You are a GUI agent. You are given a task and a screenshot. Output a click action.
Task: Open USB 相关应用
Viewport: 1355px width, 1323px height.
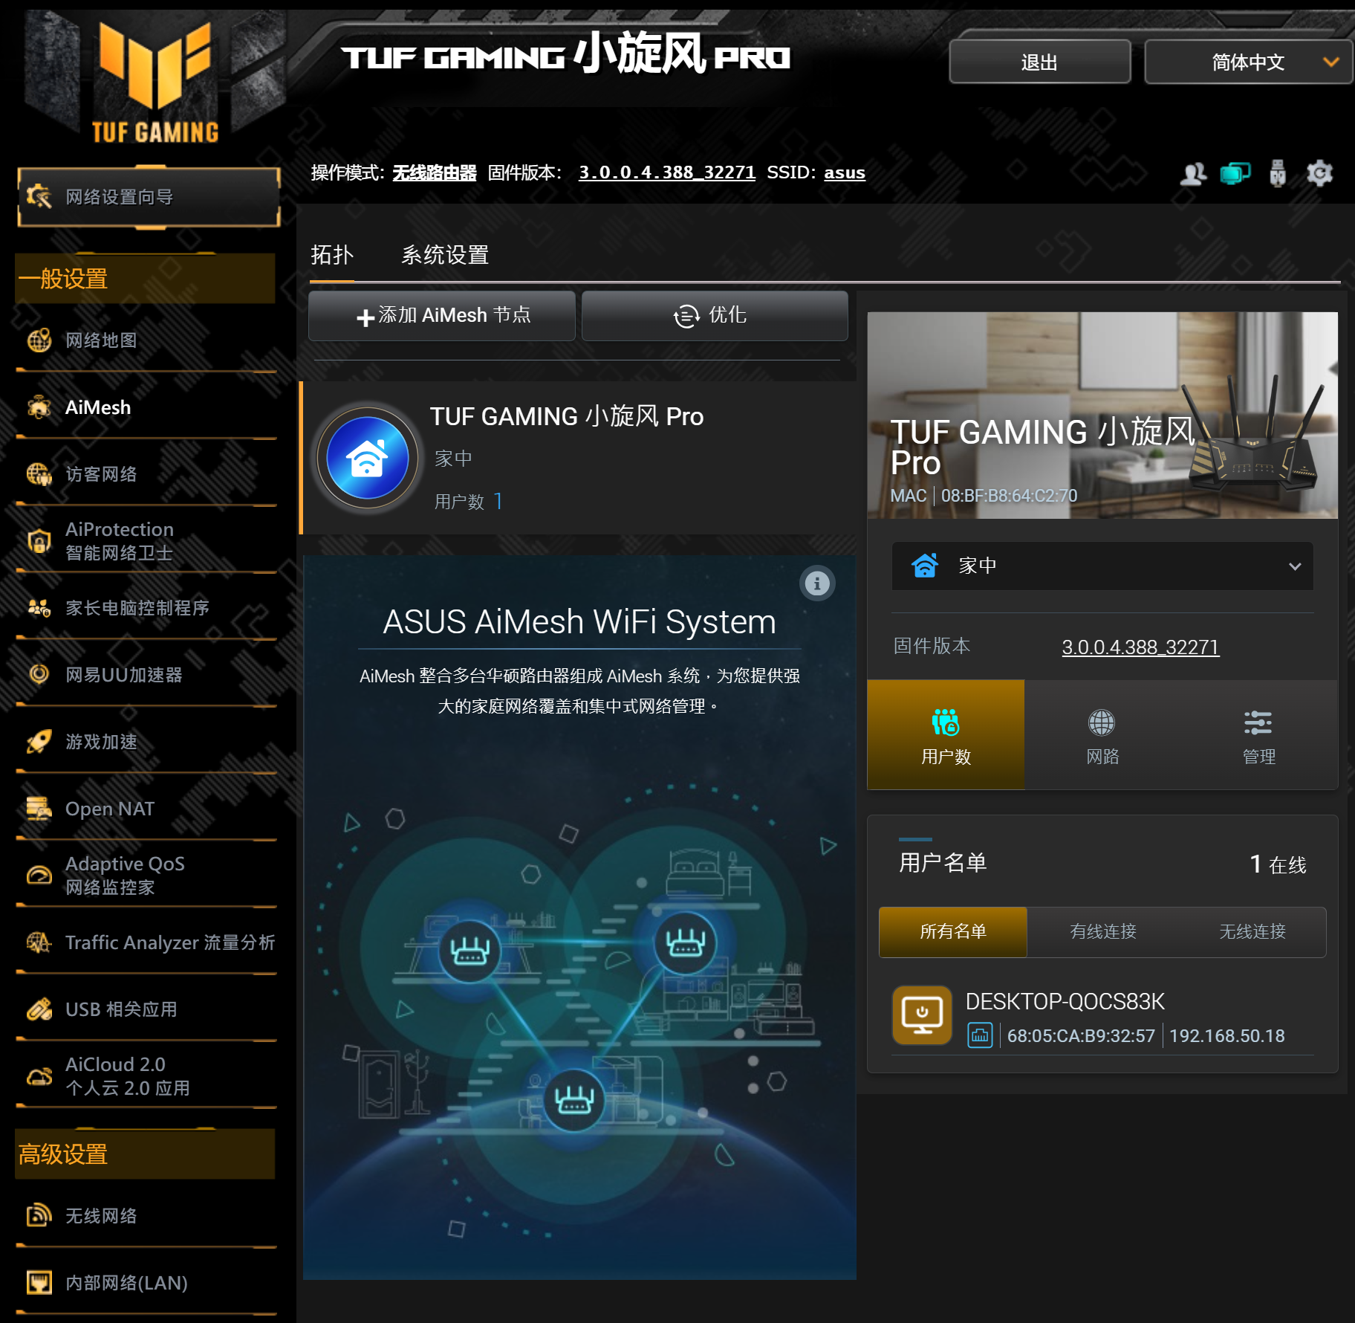[x=146, y=1009]
